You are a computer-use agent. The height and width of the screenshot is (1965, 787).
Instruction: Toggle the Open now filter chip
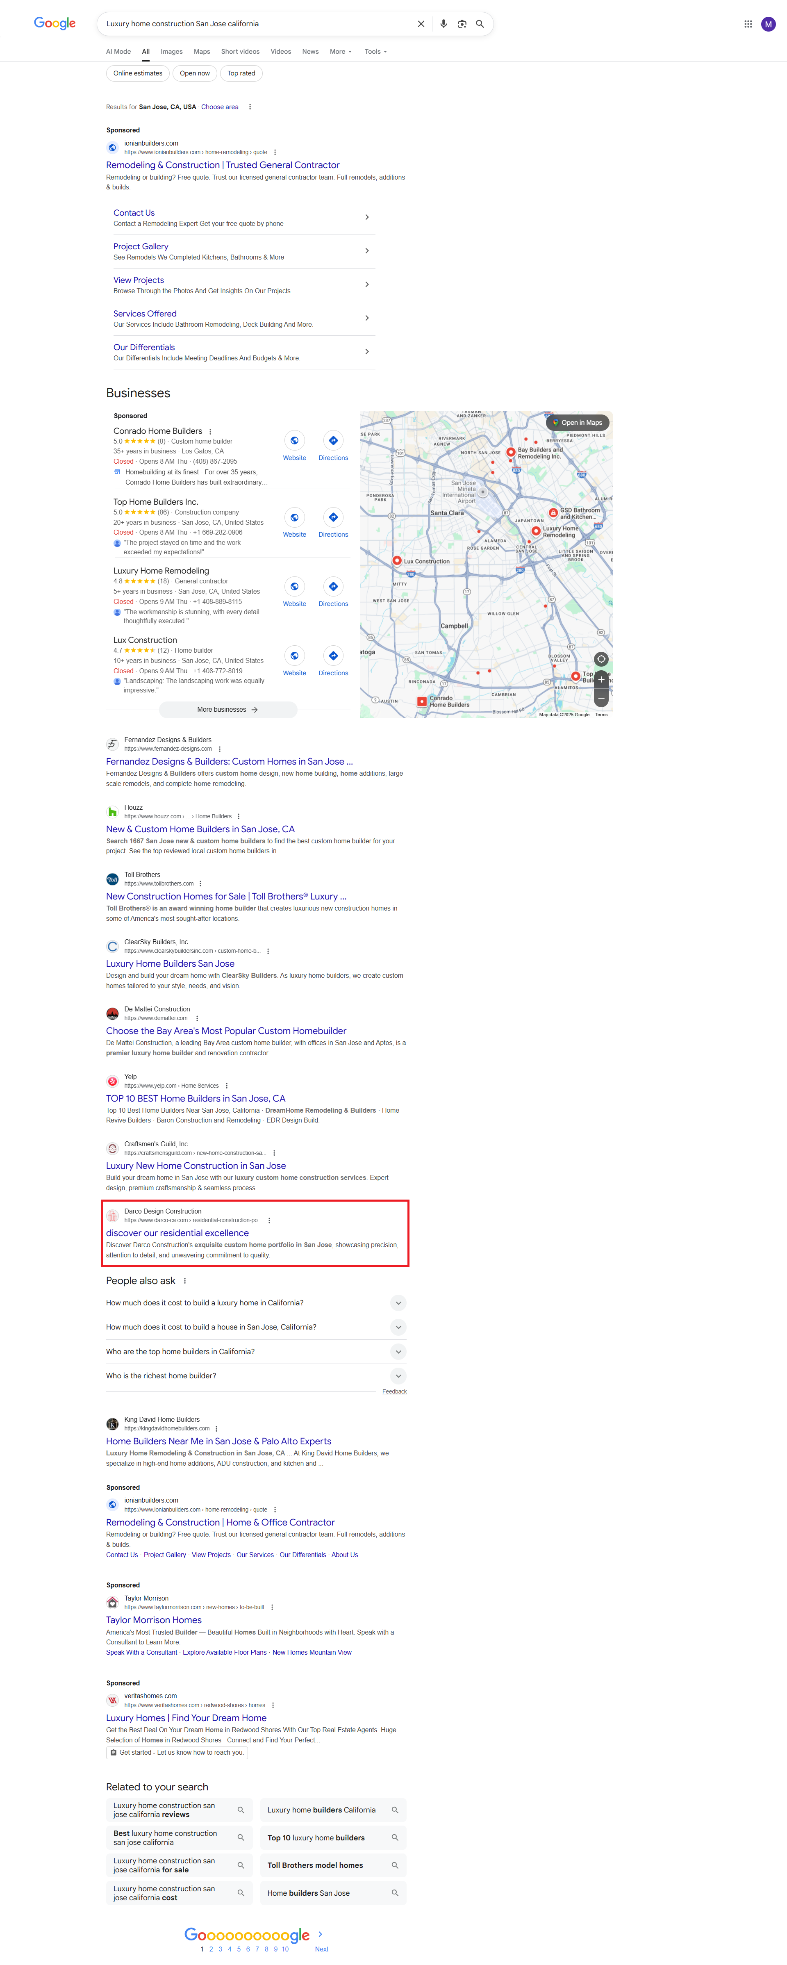[194, 73]
